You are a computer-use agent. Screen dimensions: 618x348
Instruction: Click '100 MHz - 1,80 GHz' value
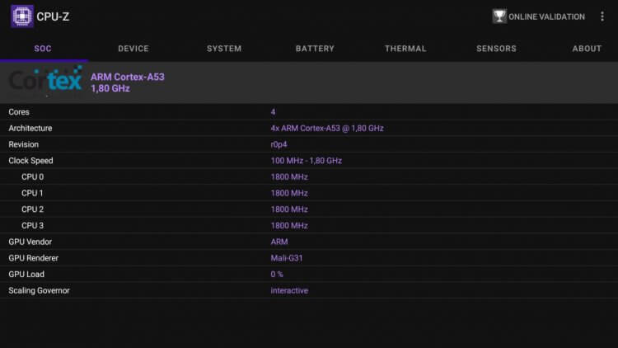coord(307,161)
